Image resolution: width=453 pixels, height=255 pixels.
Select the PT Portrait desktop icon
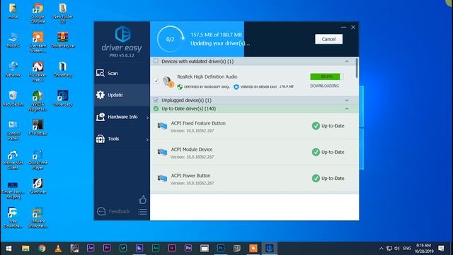pyautogui.click(x=38, y=127)
